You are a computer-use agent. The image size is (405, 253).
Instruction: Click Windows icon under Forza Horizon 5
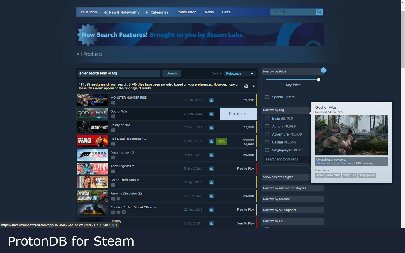click(x=113, y=157)
